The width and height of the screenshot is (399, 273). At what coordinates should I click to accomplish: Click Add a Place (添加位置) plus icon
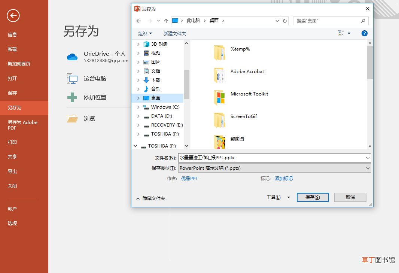click(72, 97)
